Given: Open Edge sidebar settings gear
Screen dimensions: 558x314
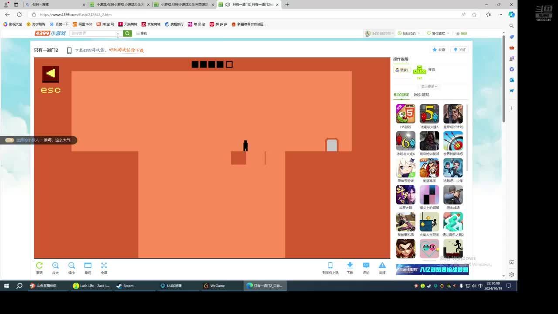Looking at the screenshot, I should tap(512, 274).
